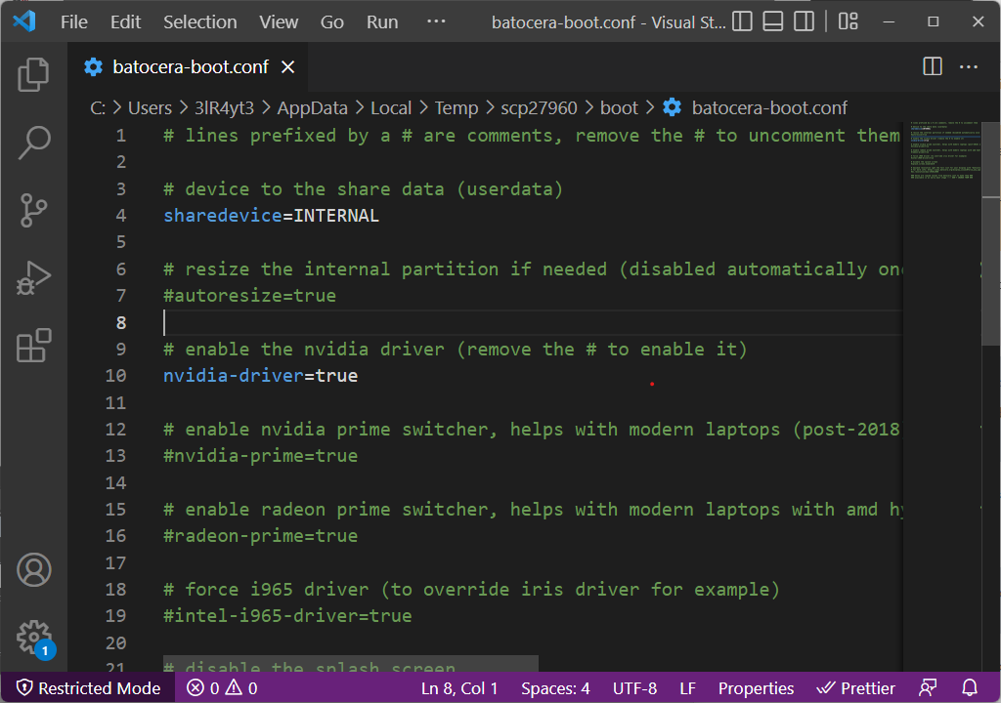Open the errors and warnings indicator
This screenshot has height=703, width=1001.
coord(222,687)
